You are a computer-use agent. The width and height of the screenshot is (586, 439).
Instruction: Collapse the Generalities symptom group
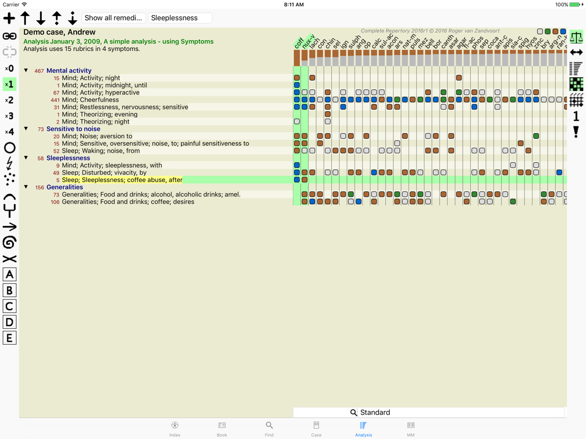click(x=26, y=187)
